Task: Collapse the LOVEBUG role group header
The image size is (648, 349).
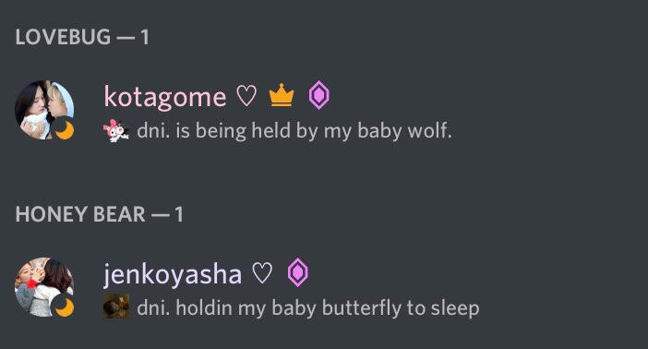Action: (82, 37)
